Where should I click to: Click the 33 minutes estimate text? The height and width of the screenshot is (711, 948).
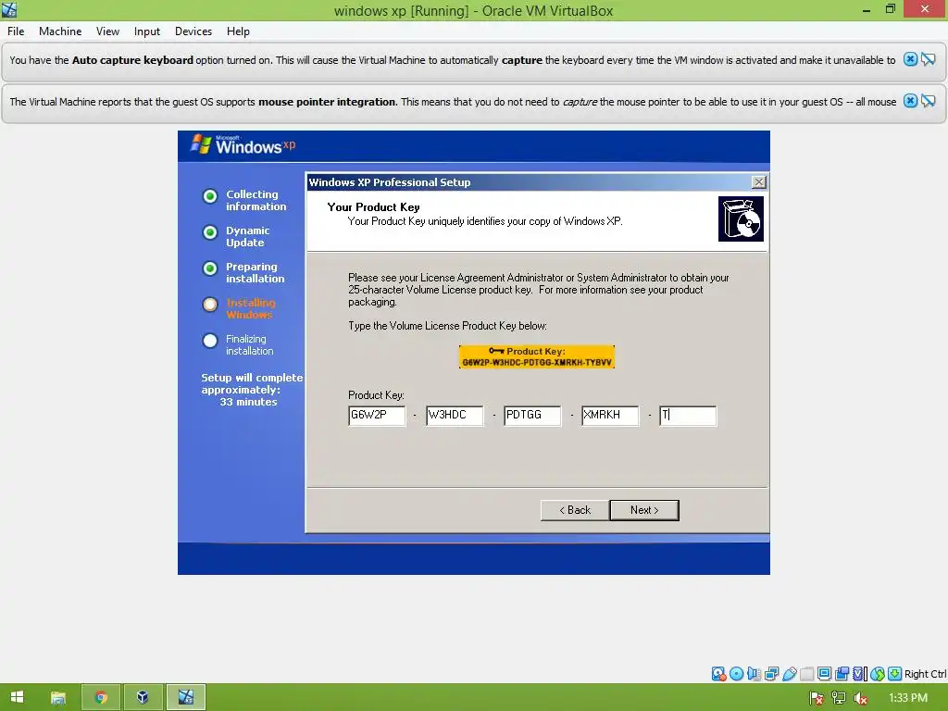248,402
